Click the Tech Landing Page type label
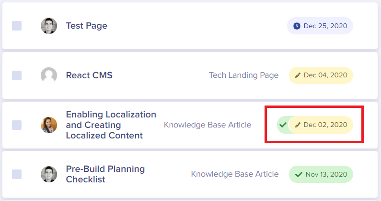The width and height of the screenshot is (381, 201). [243, 75]
